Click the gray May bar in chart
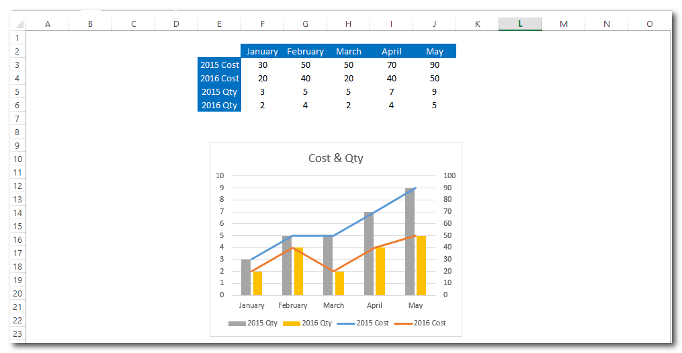This screenshot has height=353, width=682. 410,242
